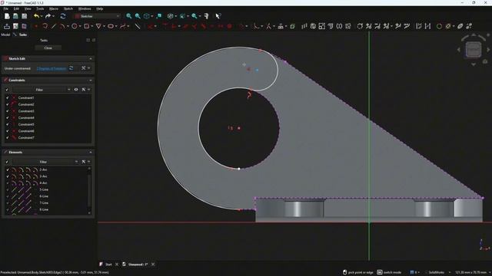
Task: Toggle the 2-Arc element checkbox
Action: point(8,169)
